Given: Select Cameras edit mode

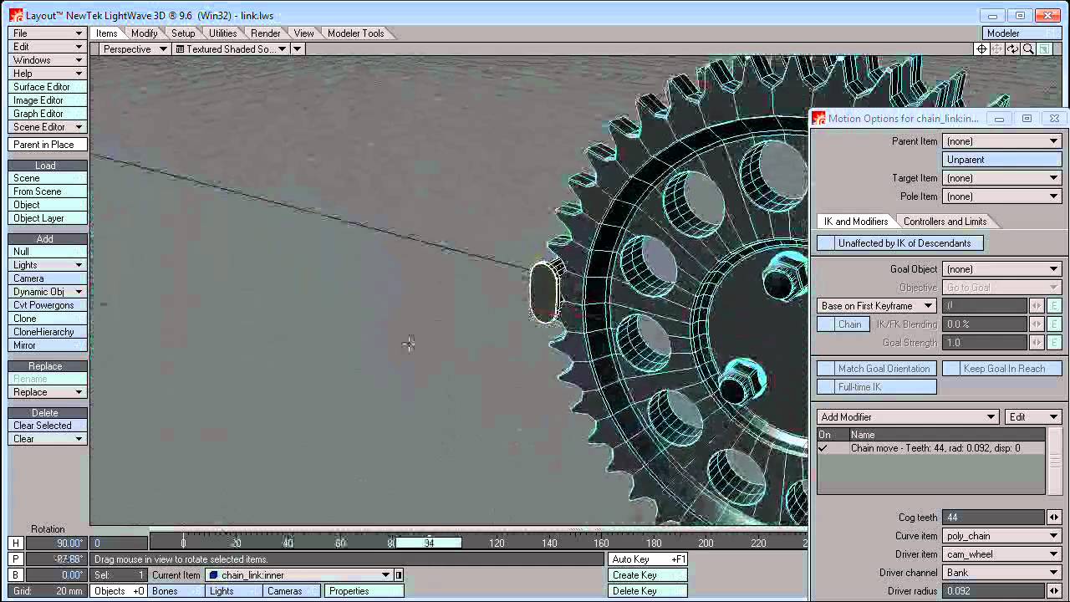Looking at the screenshot, I should 291,591.
